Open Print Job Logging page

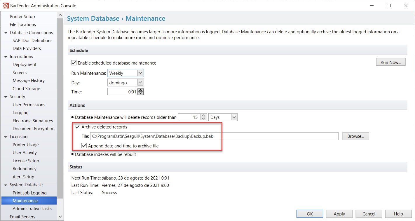[x=29, y=193]
